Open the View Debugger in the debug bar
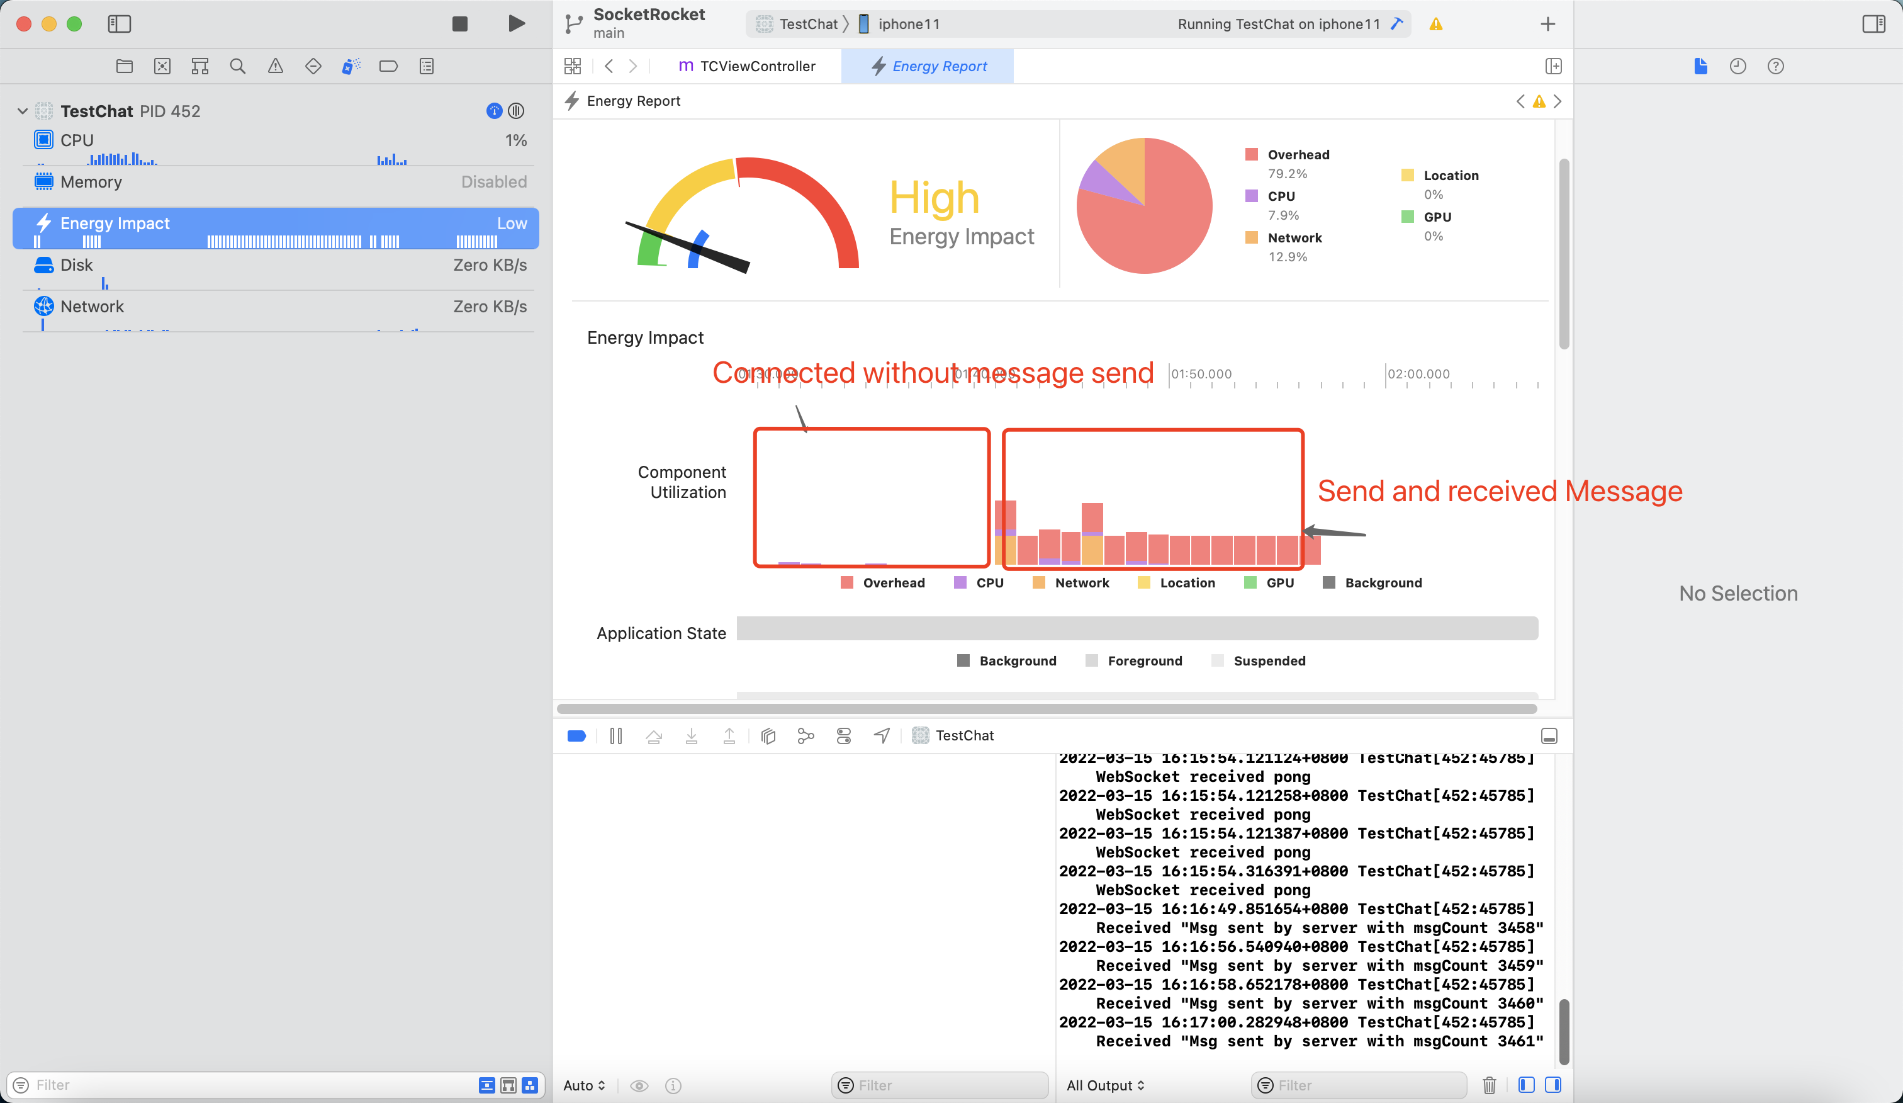This screenshot has height=1103, width=1903. click(768, 735)
